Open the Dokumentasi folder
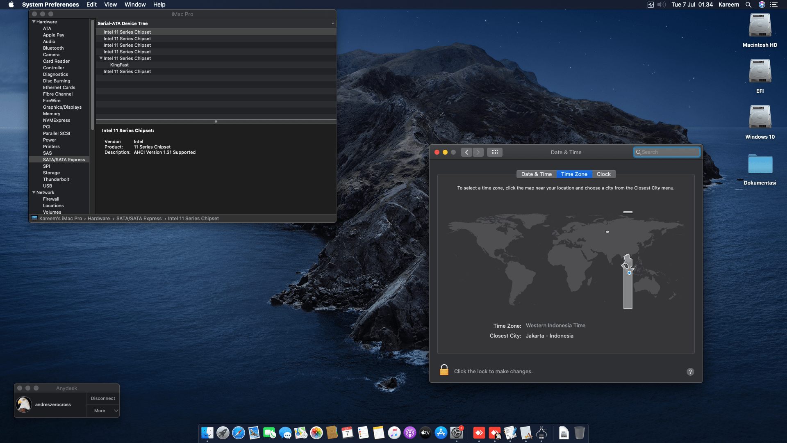The image size is (787, 443). coord(760,164)
